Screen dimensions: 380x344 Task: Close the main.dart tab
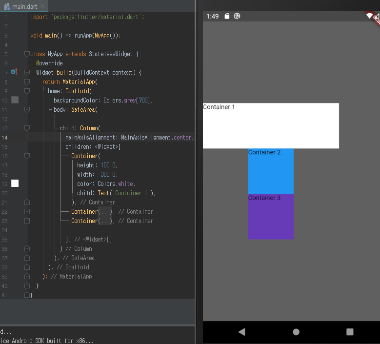[42, 6]
